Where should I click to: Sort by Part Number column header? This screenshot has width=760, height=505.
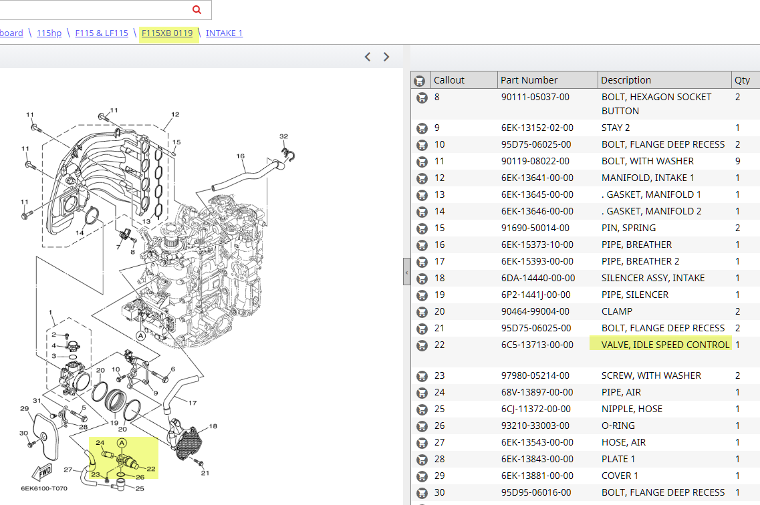547,80
